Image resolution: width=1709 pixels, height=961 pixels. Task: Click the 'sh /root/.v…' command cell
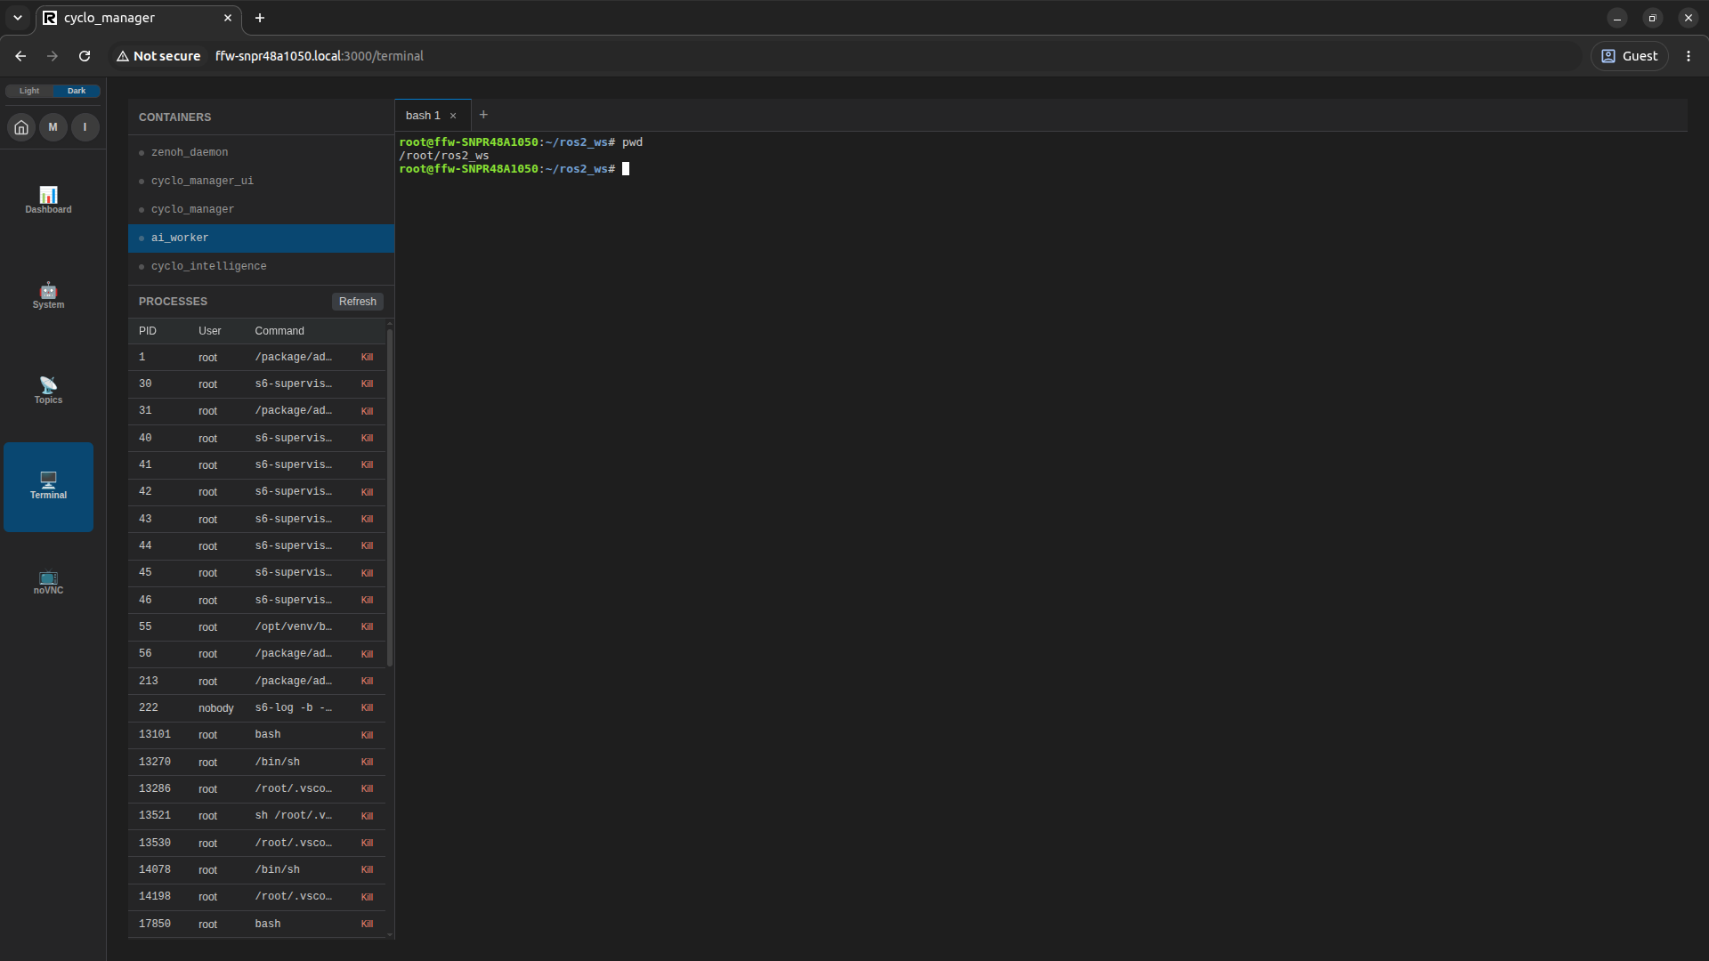(x=294, y=816)
